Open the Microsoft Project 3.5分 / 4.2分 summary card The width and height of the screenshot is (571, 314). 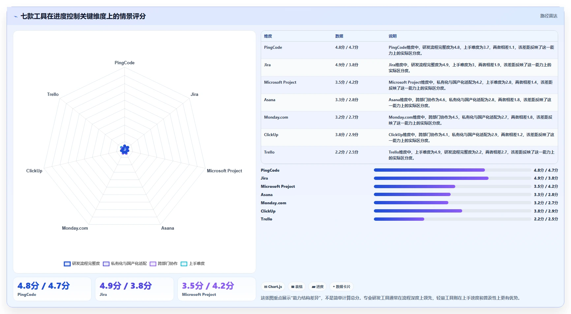click(x=217, y=289)
